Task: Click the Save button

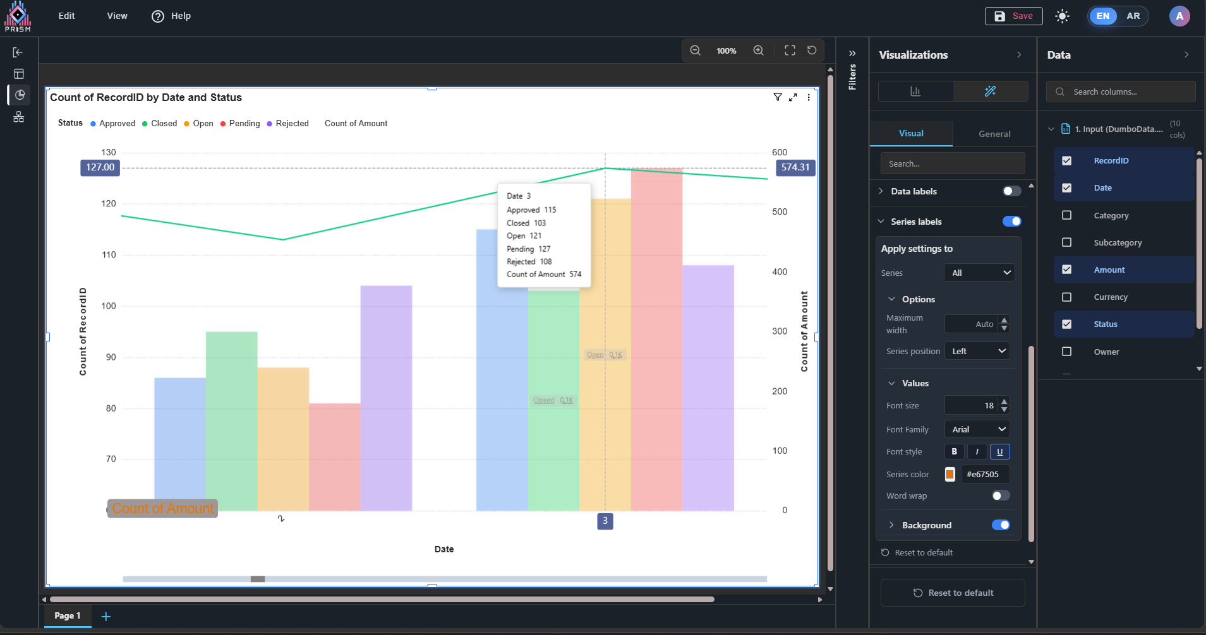Action: [x=1013, y=16]
